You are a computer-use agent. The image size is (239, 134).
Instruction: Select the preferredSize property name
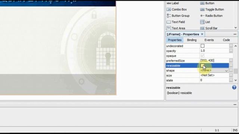pos(176,61)
